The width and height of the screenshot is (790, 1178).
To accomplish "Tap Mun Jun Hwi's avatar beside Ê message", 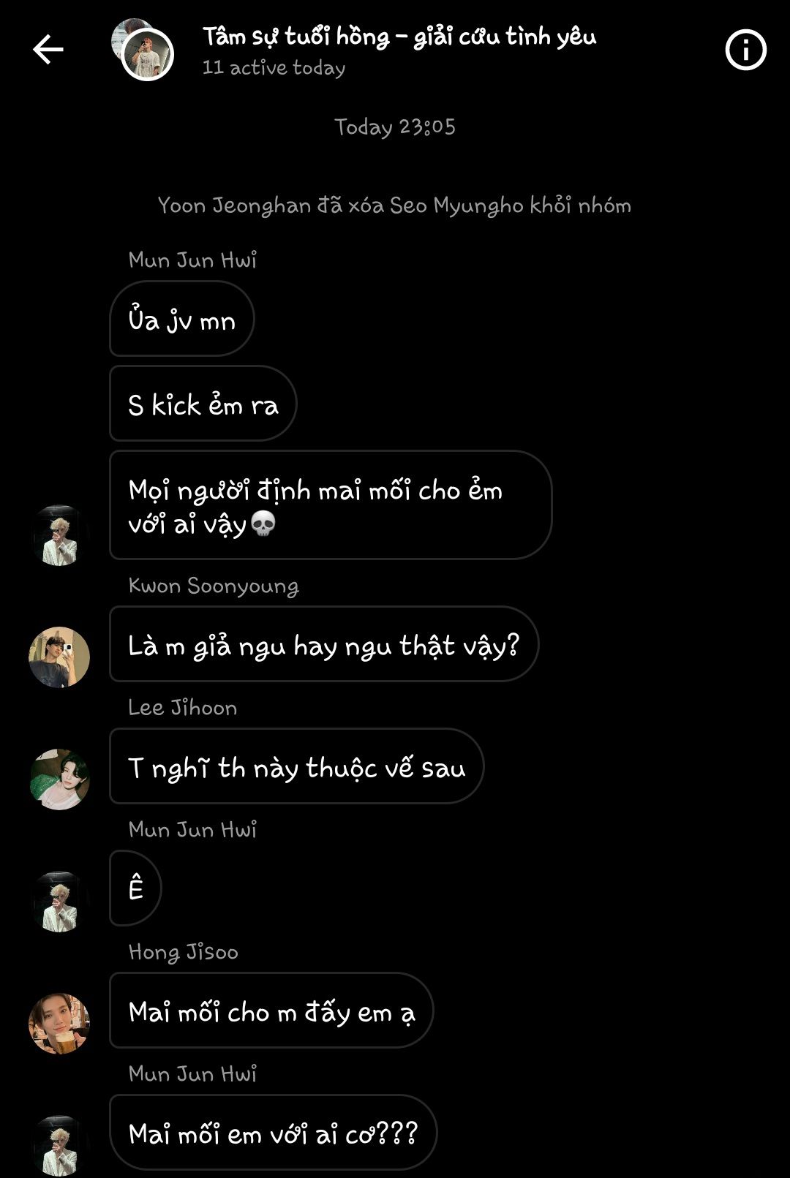I will (59, 901).
